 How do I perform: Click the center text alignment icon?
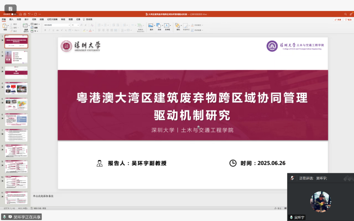103,30
